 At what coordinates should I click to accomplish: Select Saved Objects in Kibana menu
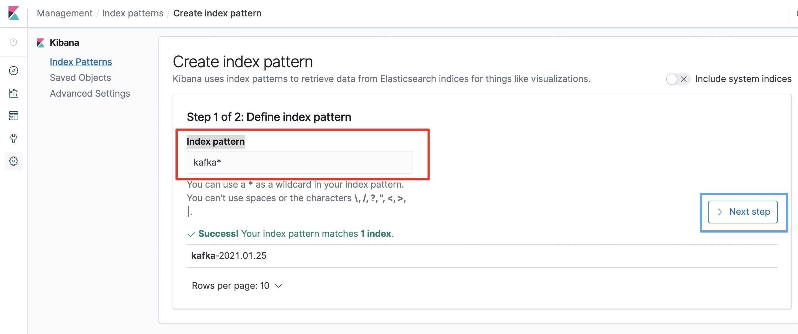point(80,78)
